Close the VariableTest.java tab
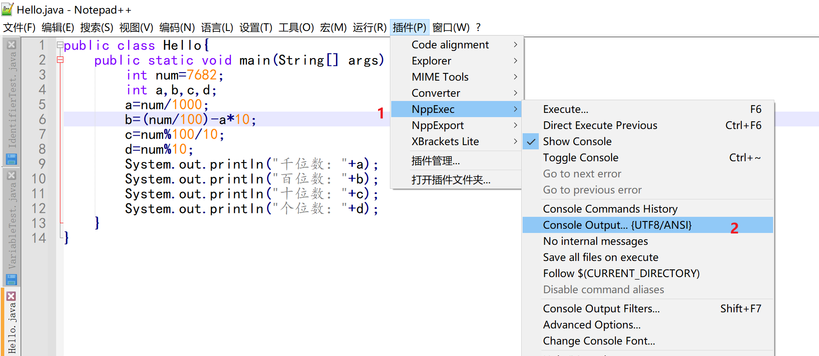The image size is (819, 356). click(11, 175)
